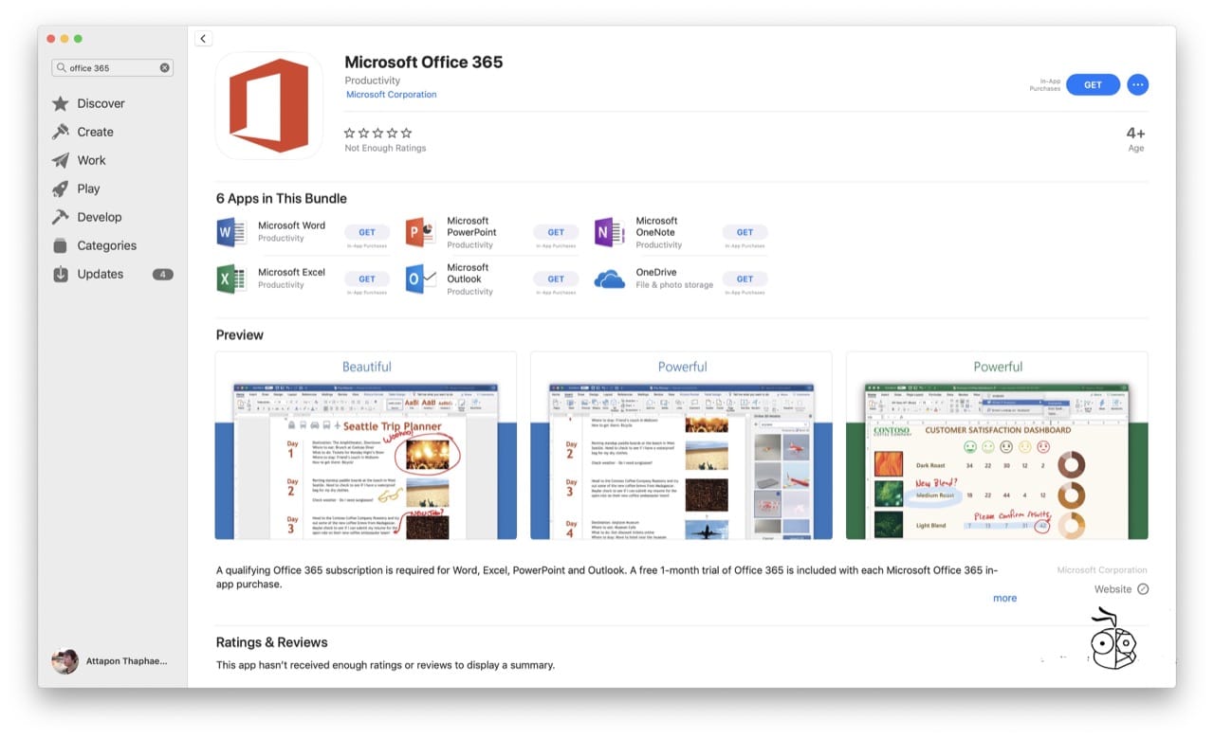Get Microsoft Outlook

(x=556, y=279)
